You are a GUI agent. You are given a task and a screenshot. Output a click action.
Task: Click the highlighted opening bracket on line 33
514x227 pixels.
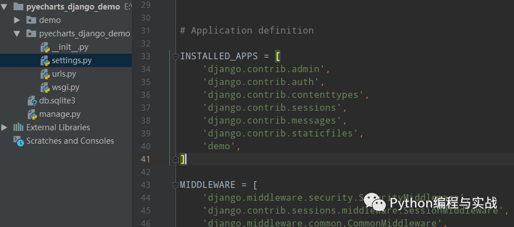[x=278, y=56]
